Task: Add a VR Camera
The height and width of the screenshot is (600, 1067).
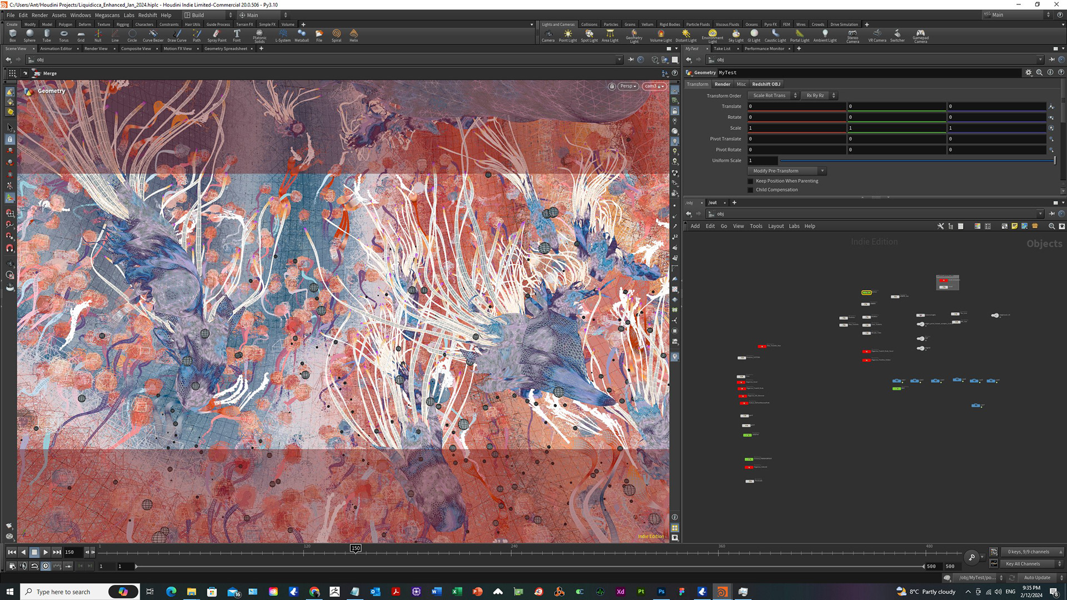Action: 877,36
